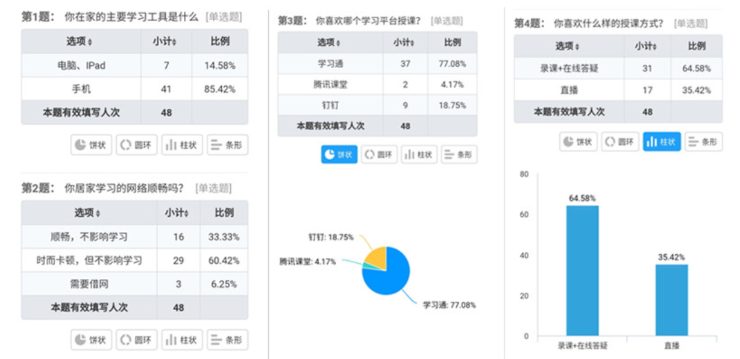
Task: Sort question 1 table by 选项 column
Action: pyautogui.click(x=90, y=42)
